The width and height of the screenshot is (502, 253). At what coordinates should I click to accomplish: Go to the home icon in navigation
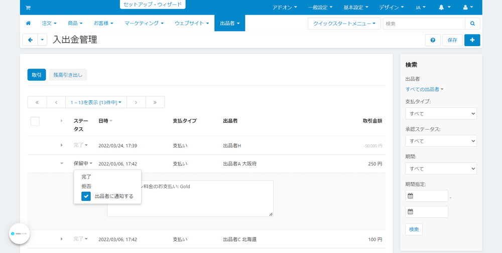pos(28,24)
